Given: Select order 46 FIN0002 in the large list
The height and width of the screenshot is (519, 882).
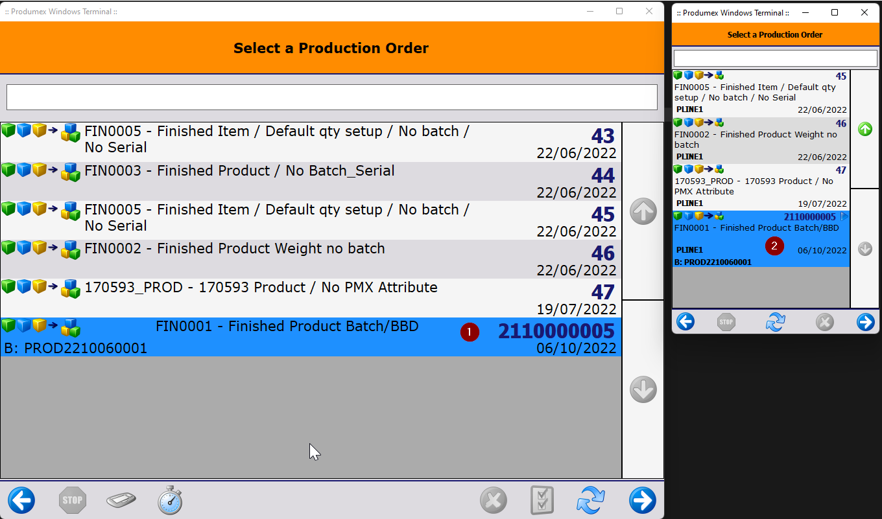Looking at the screenshot, I should point(311,259).
